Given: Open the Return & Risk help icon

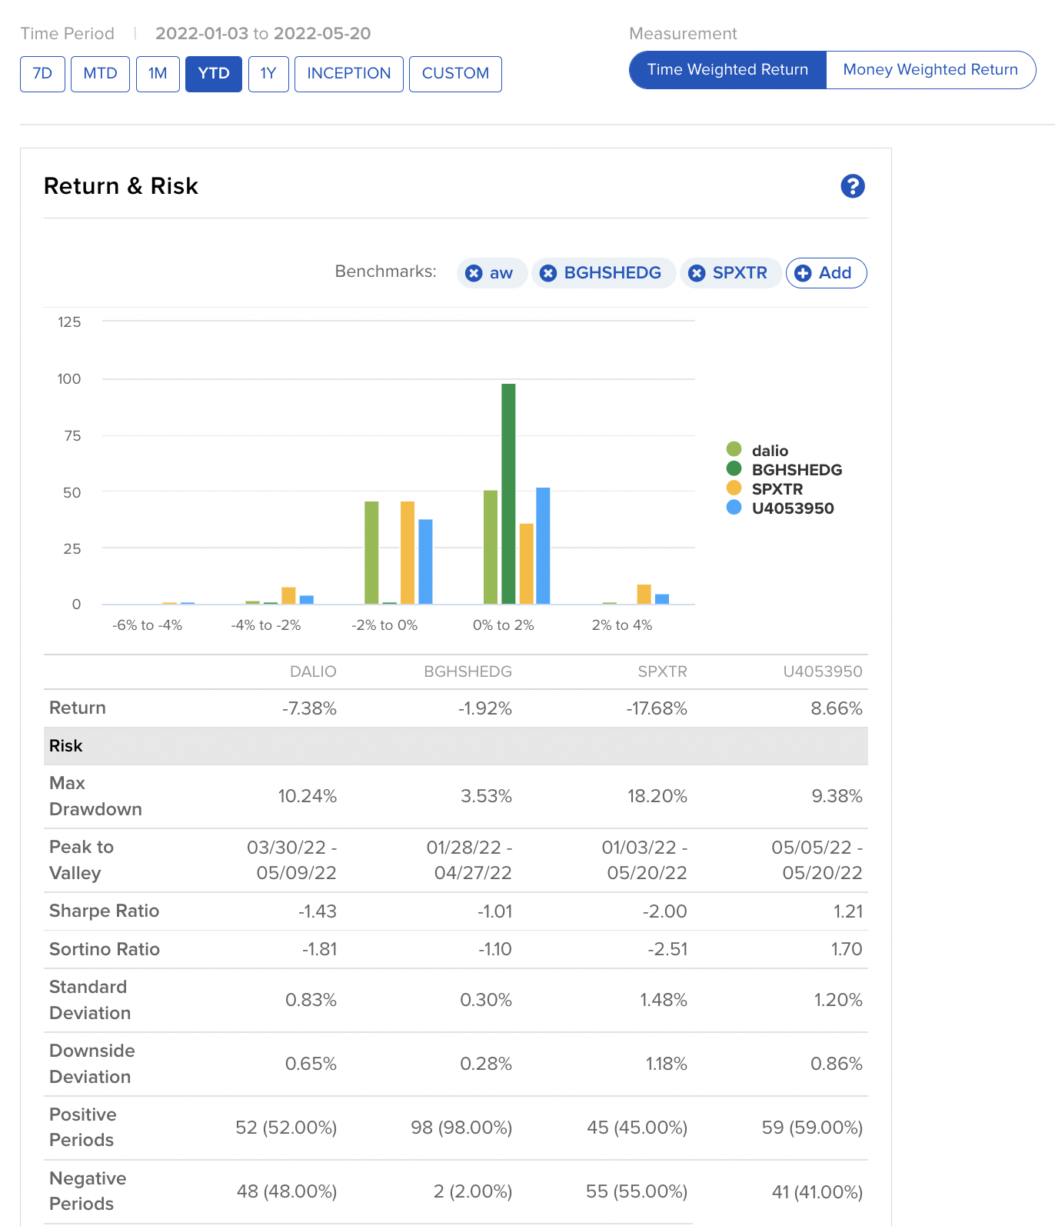Looking at the screenshot, I should (x=852, y=186).
